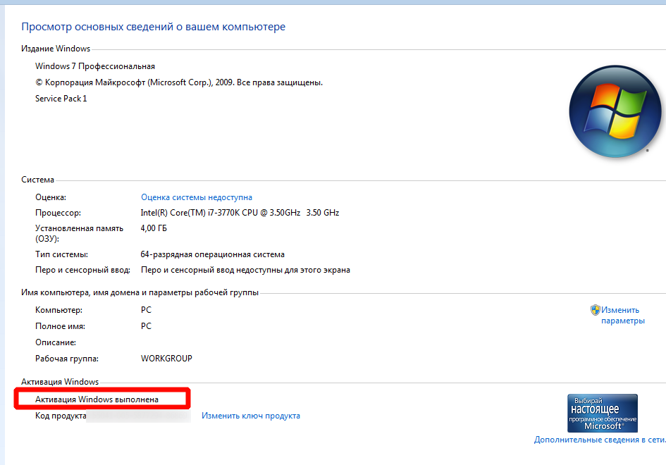The width and height of the screenshot is (666, 465).
Task: Click the Windows 7 logo orb
Action: click(615, 112)
